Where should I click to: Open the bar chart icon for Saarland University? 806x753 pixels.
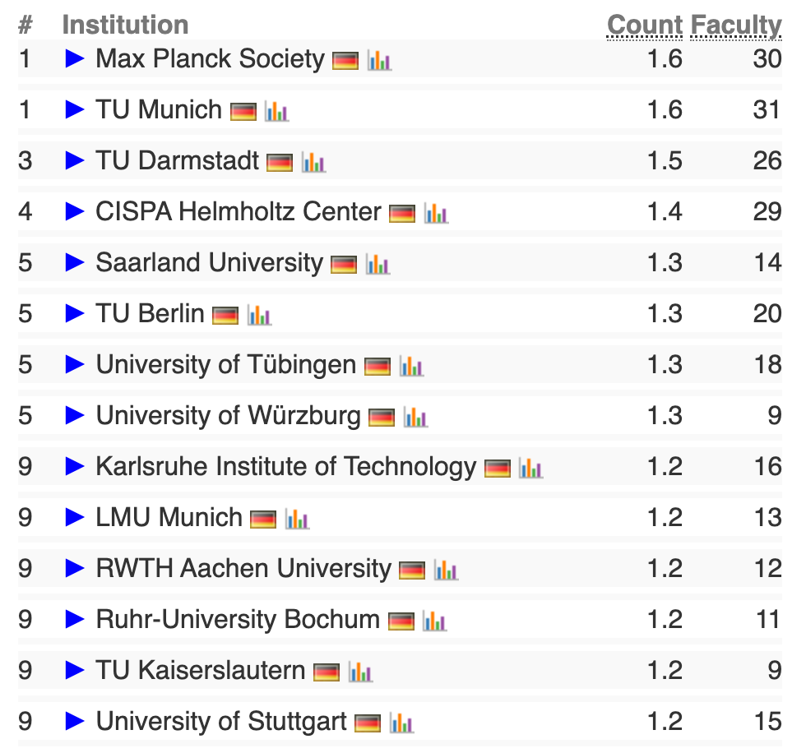pyautogui.click(x=377, y=264)
